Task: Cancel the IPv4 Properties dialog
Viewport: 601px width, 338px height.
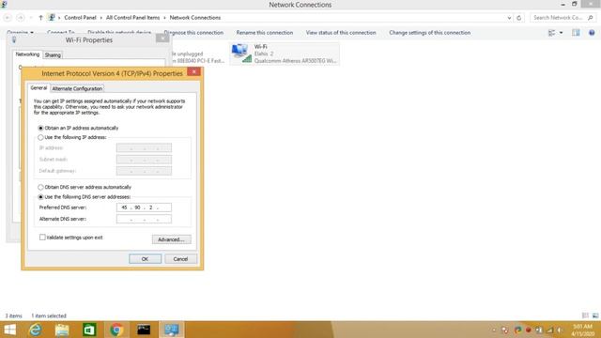Action: (x=180, y=259)
